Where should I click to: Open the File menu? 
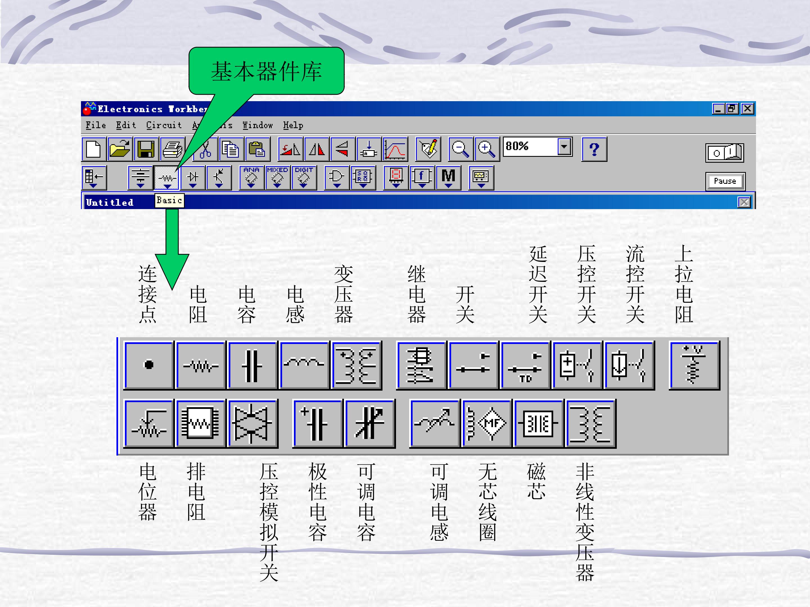pos(96,126)
